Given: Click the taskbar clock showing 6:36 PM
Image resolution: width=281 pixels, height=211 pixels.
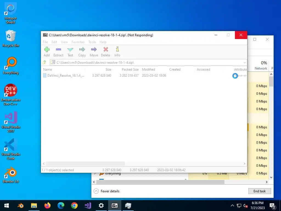Looking at the screenshot, I should [x=257, y=206].
